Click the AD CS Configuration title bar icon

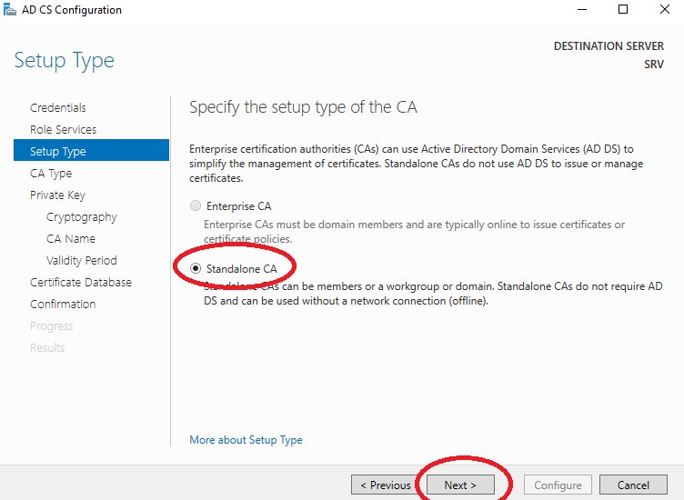[10, 10]
